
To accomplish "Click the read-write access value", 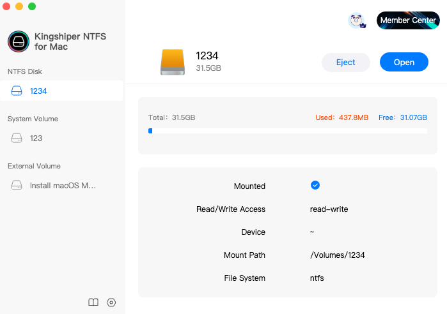I will pos(329,209).
